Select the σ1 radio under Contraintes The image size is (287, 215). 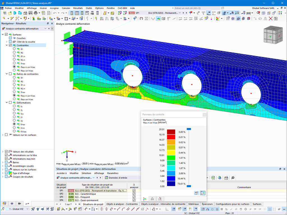tap(14, 49)
